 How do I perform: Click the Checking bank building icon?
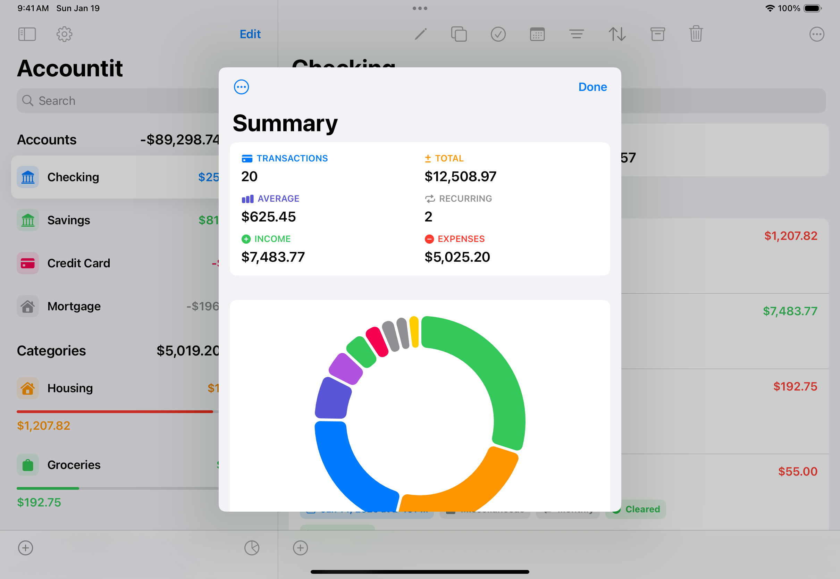(x=27, y=177)
